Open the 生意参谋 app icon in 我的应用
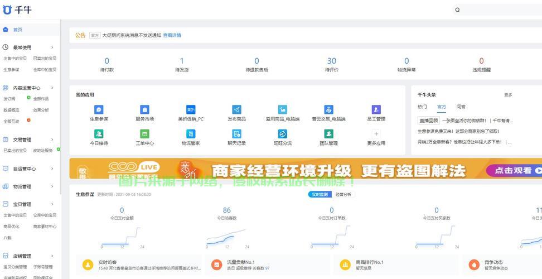This screenshot has height=279, width=542. 99,109
